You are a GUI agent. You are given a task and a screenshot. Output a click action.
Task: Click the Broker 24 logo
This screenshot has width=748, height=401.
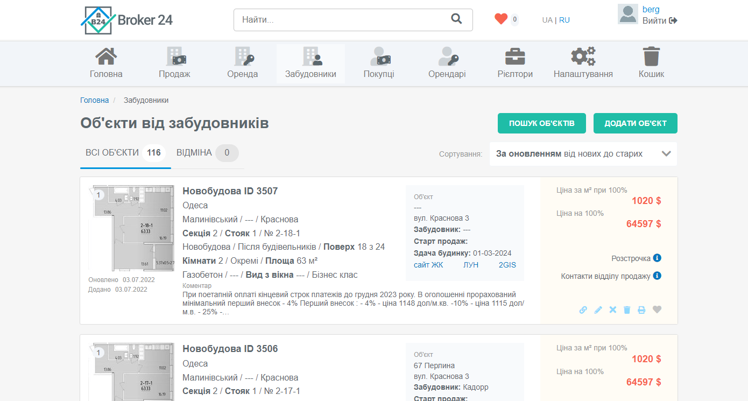[x=127, y=20]
